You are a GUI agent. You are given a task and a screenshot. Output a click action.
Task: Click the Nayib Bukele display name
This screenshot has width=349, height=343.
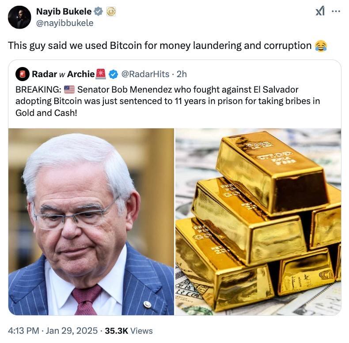(64, 11)
